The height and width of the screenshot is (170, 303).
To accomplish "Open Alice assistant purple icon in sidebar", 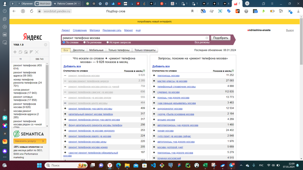I will (x=5, y=151).
